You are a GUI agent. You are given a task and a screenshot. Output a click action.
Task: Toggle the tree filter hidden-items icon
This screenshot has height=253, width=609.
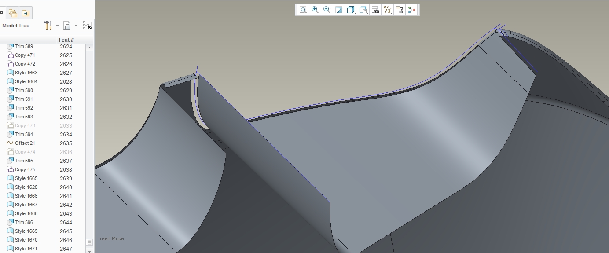[87, 26]
